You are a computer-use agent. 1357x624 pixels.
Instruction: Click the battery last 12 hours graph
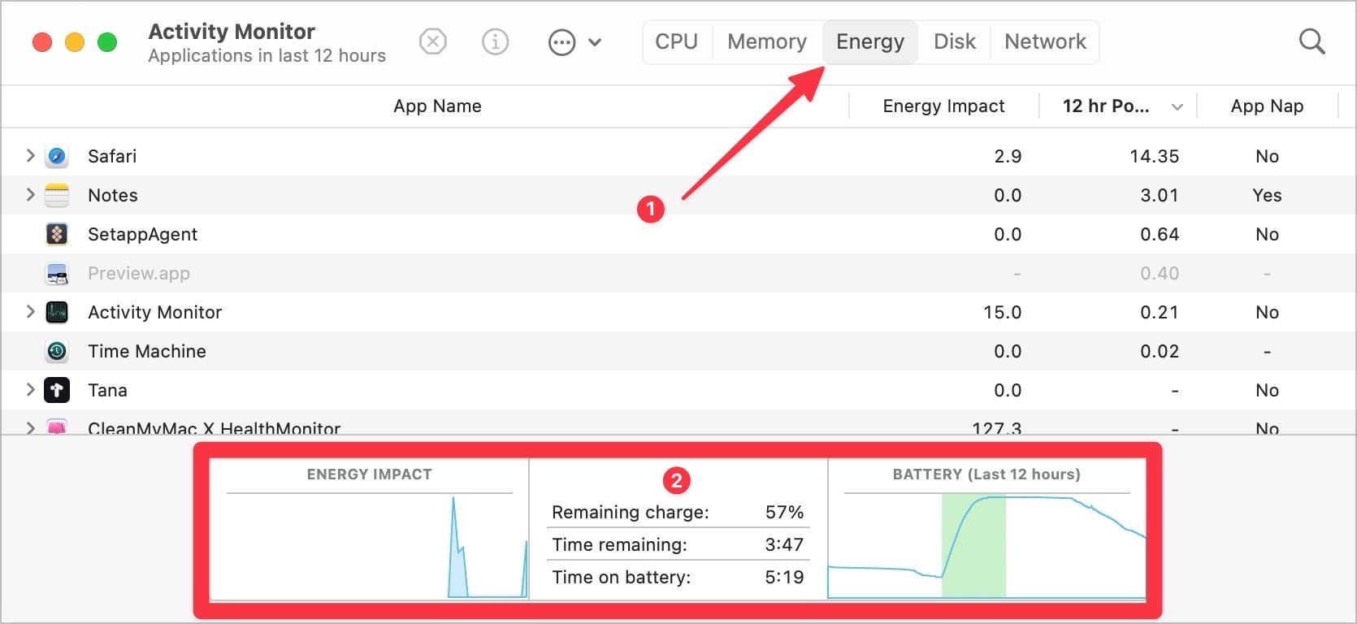pyautogui.click(x=986, y=546)
